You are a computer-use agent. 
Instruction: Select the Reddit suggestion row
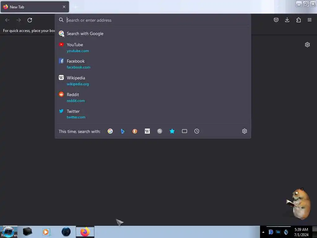point(153,97)
